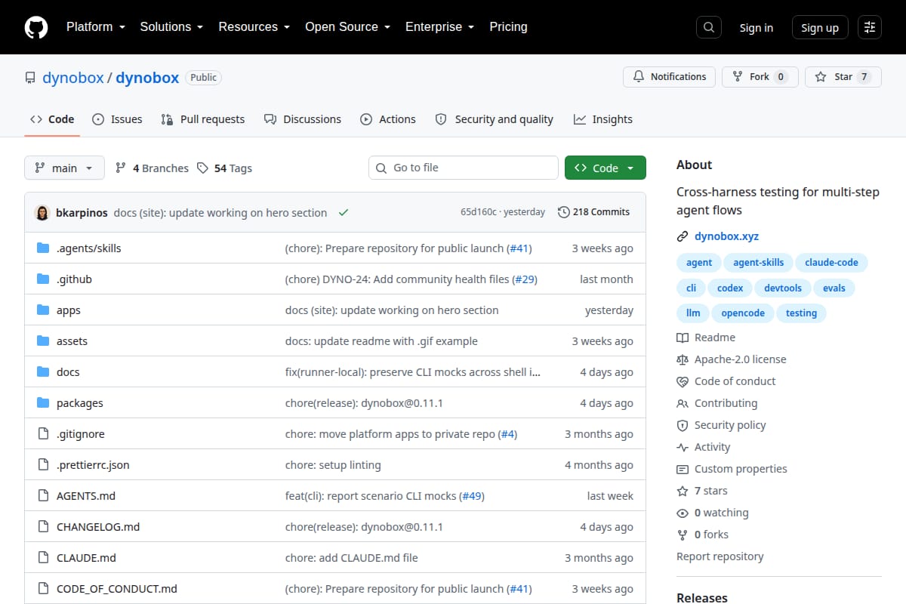
Task: Click the evals topic tag
Action: tap(834, 288)
